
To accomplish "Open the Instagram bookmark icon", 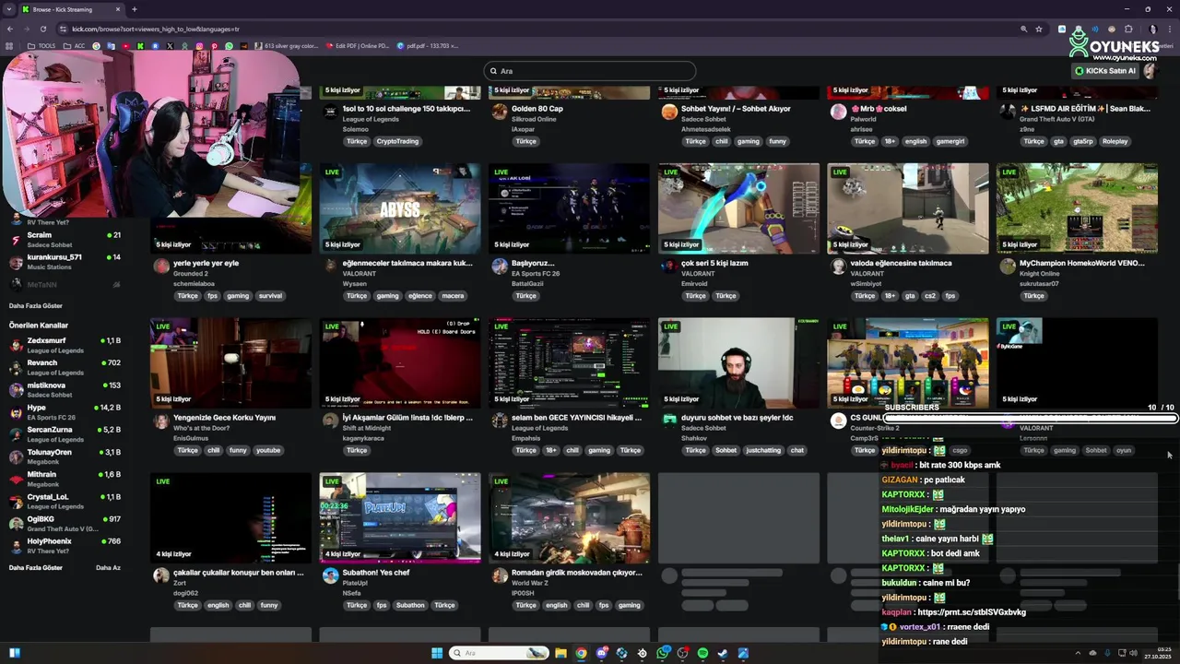I will click(200, 45).
